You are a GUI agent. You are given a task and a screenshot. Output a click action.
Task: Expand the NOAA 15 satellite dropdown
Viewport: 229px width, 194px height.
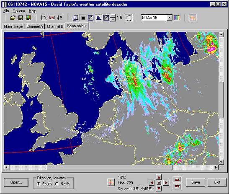point(170,18)
